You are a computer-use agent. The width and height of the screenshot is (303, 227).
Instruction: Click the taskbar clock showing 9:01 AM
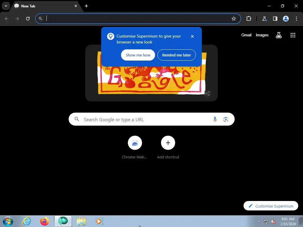click(x=288, y=221)
